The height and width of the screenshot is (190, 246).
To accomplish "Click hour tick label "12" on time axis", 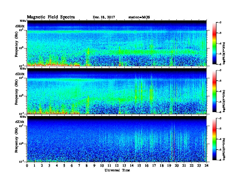I will coord(117,165).
